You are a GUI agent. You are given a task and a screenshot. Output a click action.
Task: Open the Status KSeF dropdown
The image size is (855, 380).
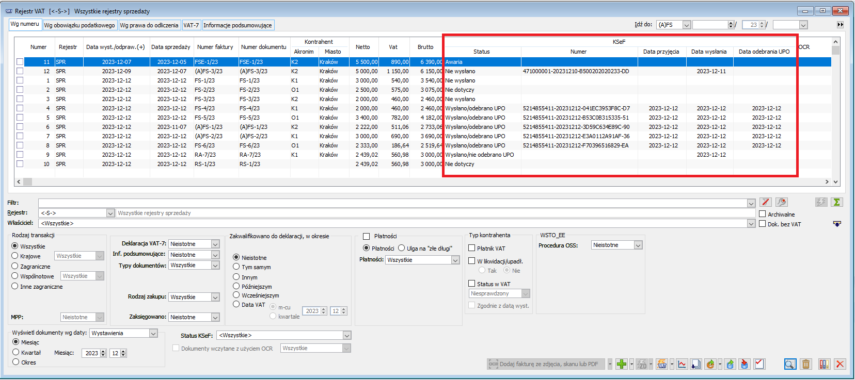click(347, 335)
